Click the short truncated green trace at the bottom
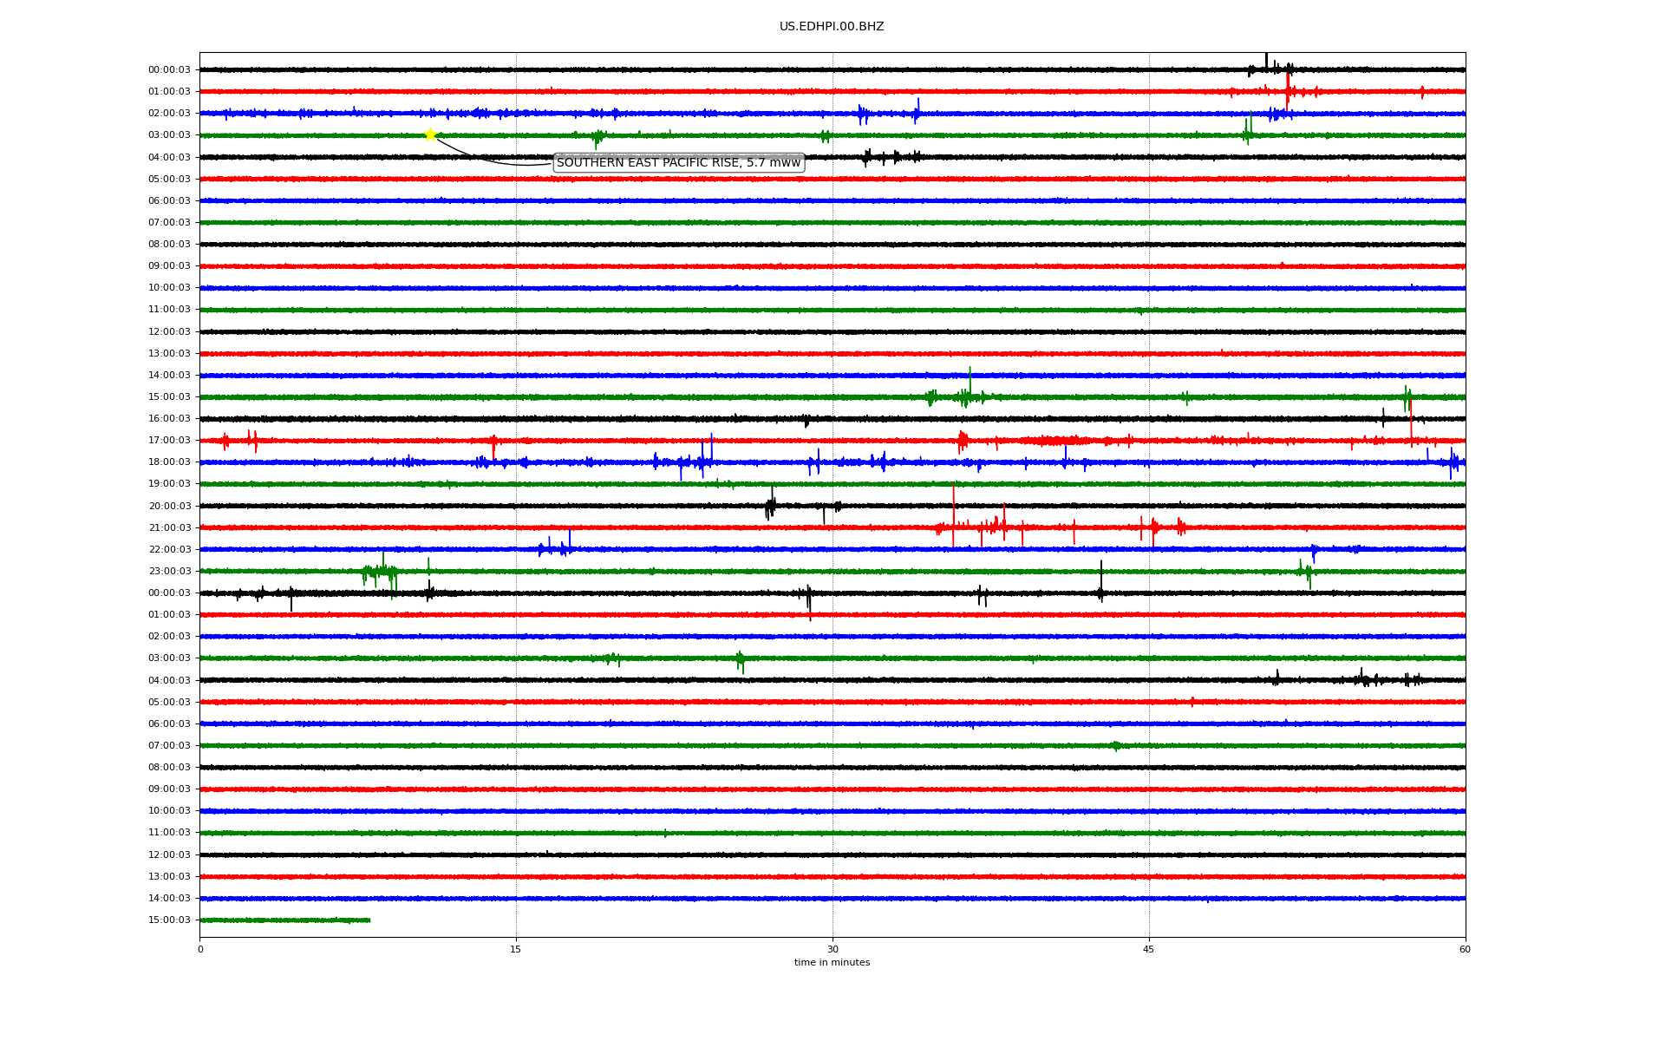The image size is (1665, 1041). (x=285, y=920)
